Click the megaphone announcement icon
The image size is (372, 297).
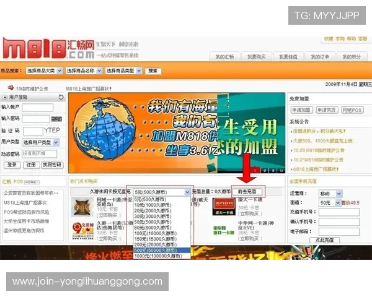coord(11,88)
